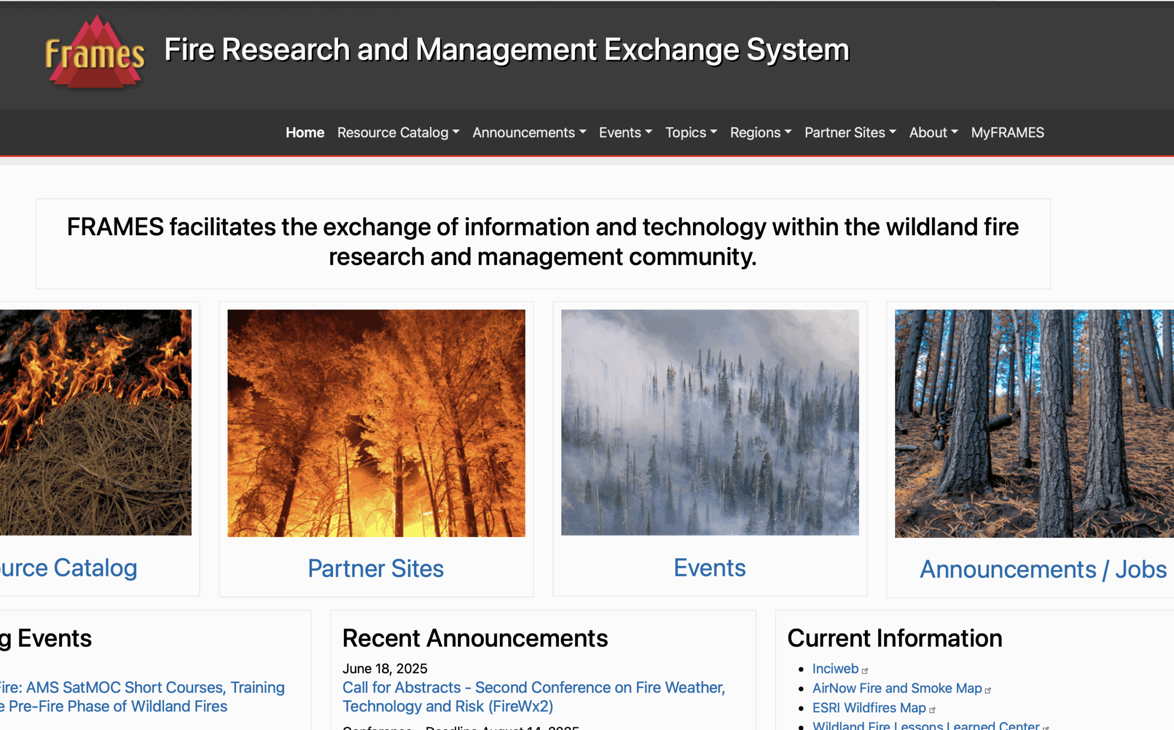Expand the Events navigation dropdown
This screenshot has width=1174, height=730.
pos(625,132)
